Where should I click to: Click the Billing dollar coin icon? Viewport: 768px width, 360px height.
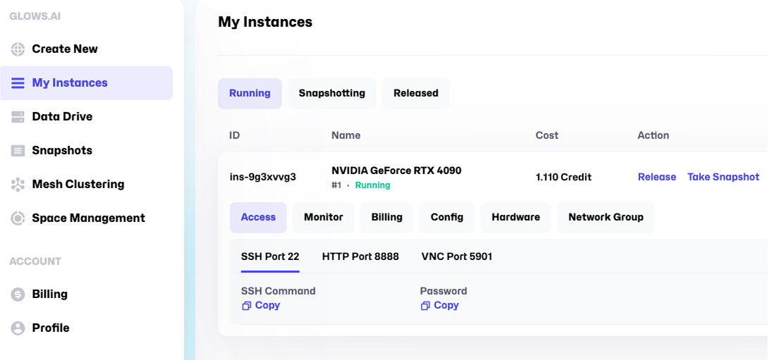click(x=18, y=294)
